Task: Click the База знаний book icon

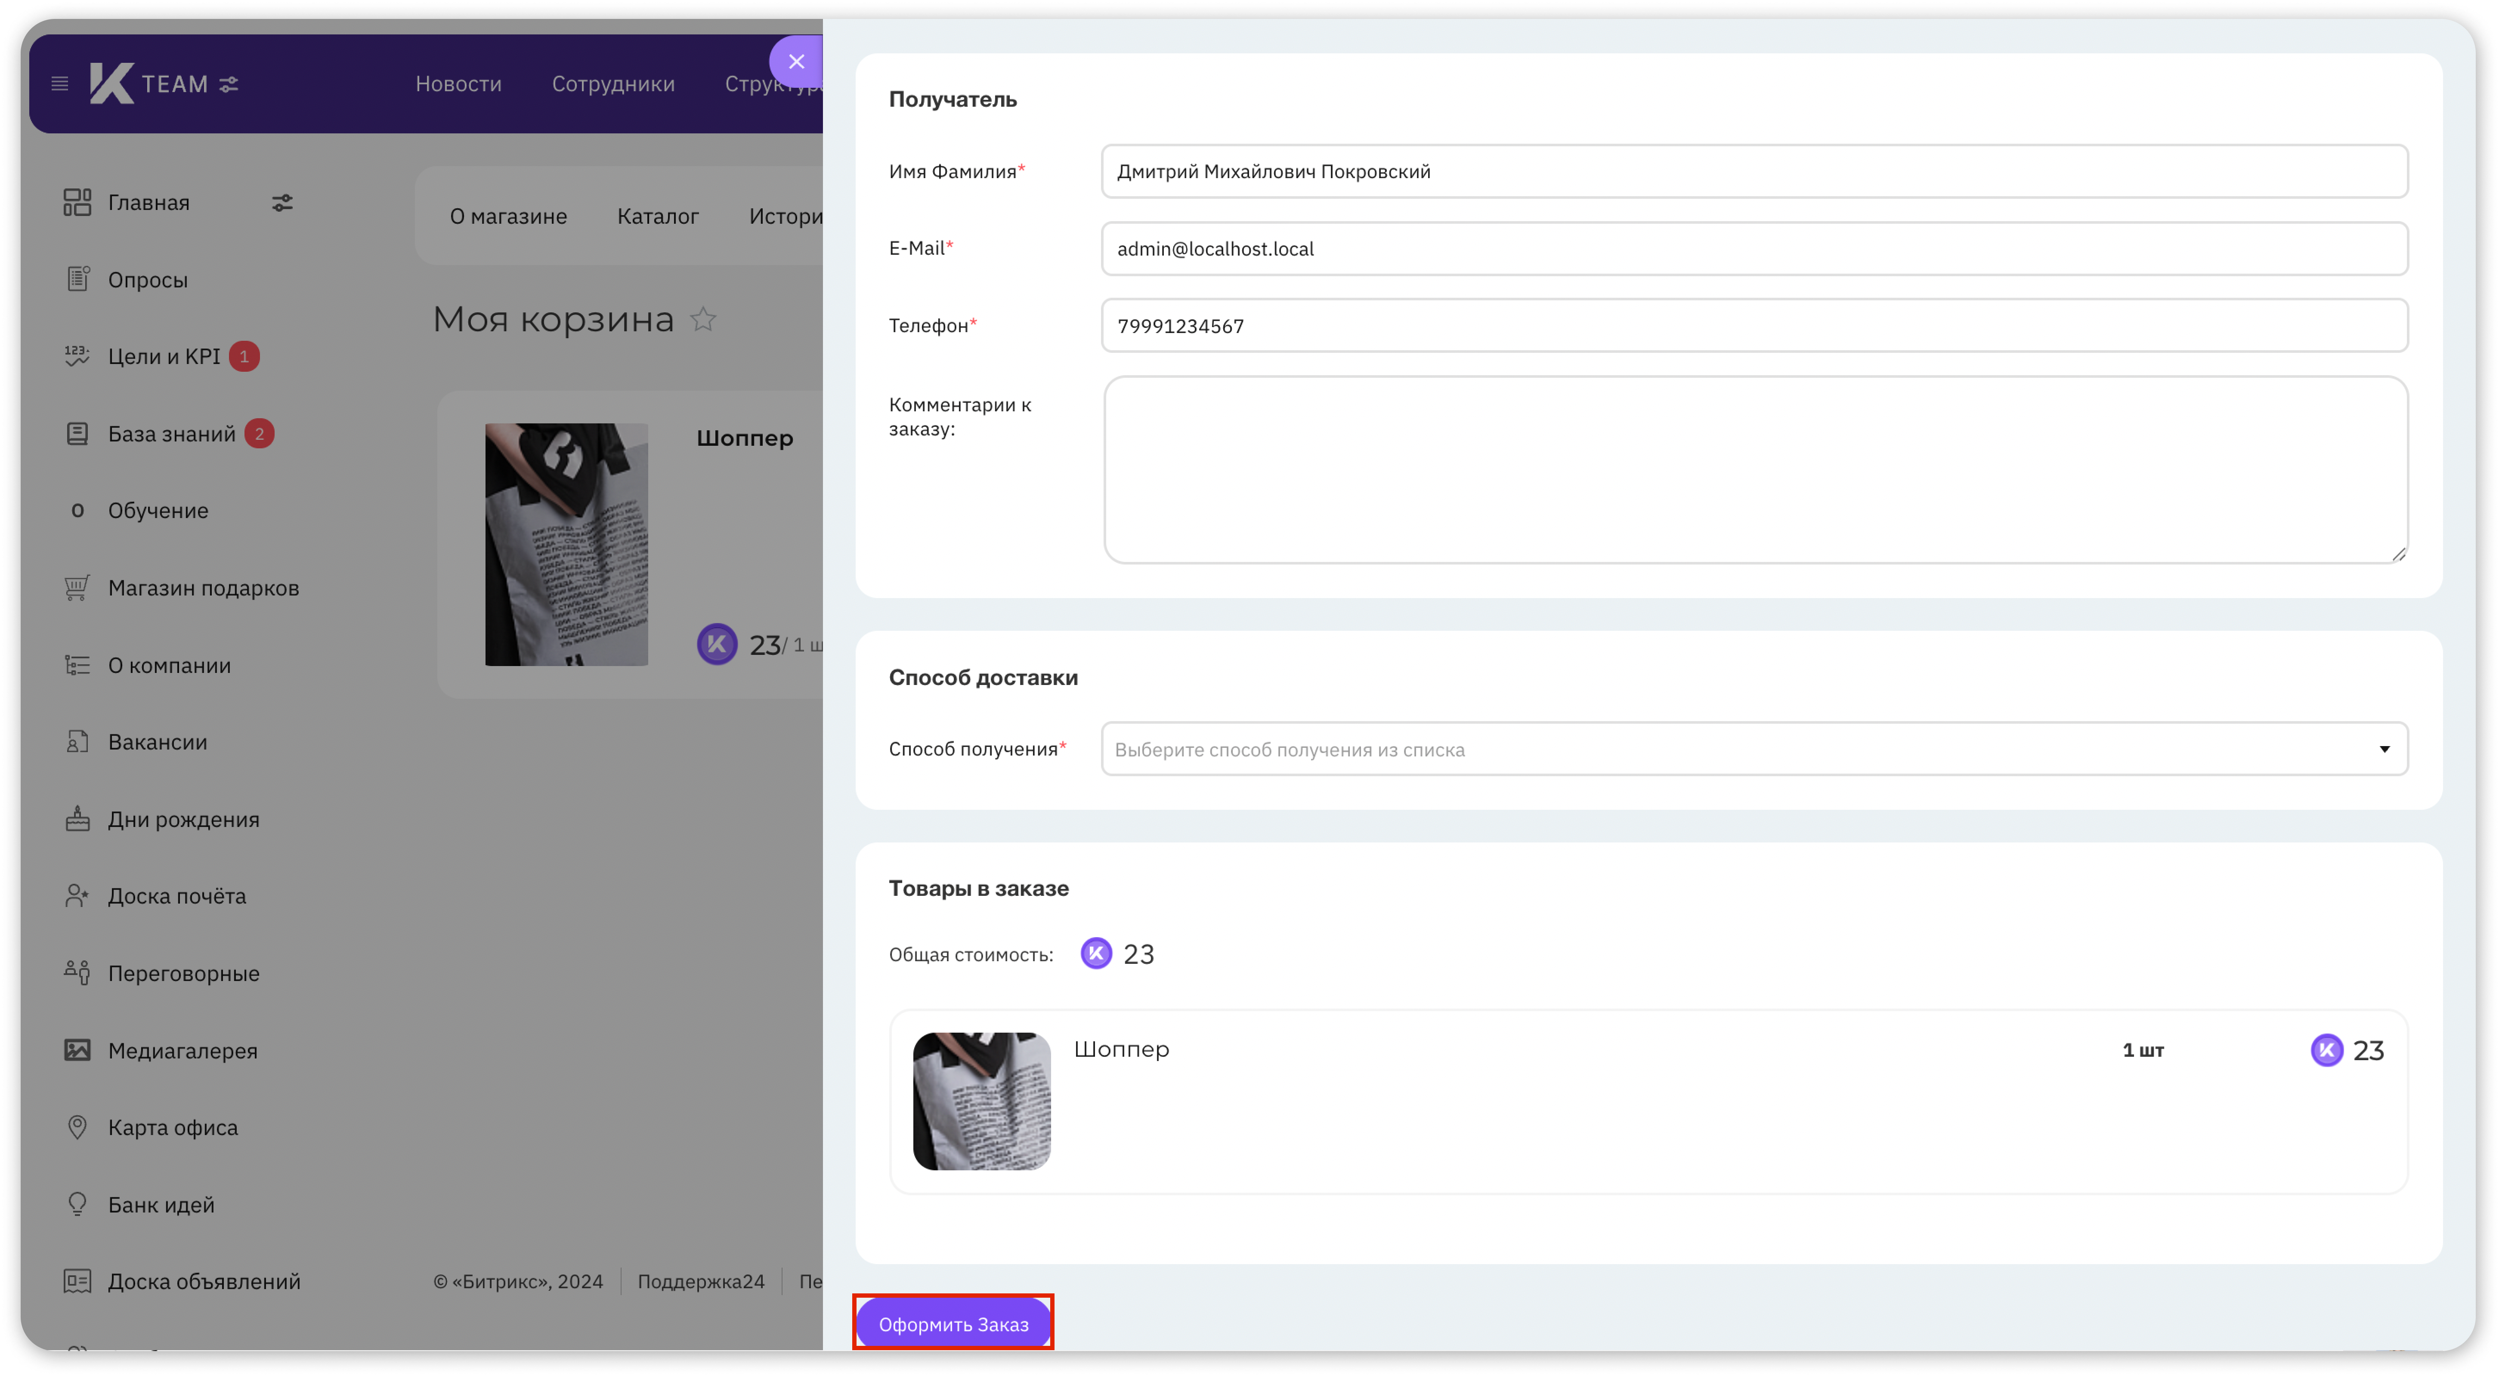Action: point(77,433)
